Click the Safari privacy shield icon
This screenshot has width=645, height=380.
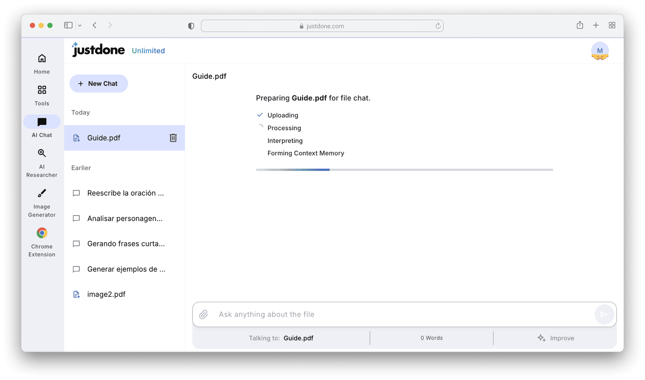click(x=191, y=26)
